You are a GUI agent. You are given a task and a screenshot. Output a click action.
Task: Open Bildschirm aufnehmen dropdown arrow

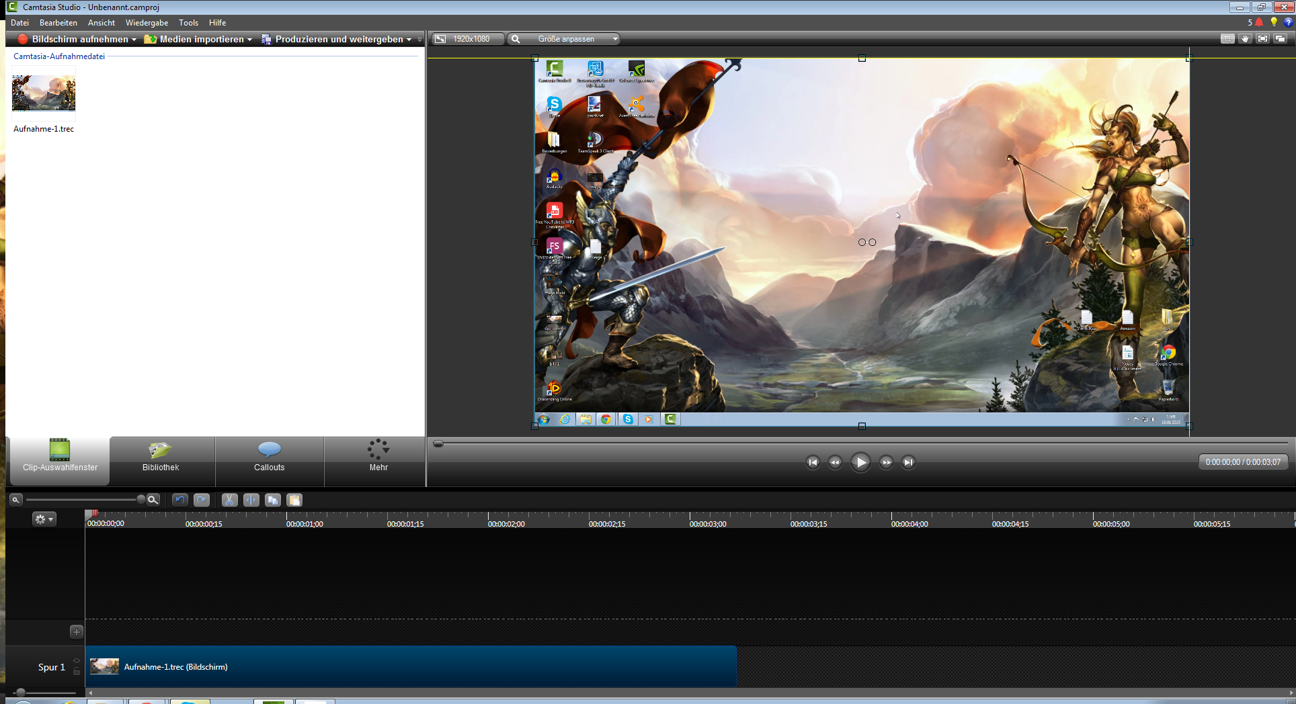(x=134, y=40)
